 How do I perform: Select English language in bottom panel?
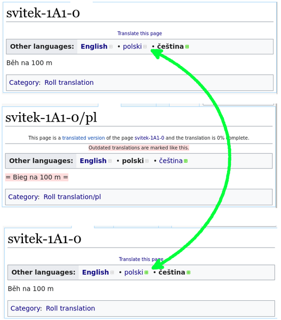[x=95, y=272]
